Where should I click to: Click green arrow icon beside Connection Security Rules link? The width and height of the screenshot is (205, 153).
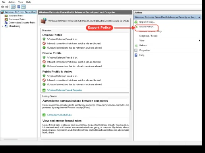(44, 115)
